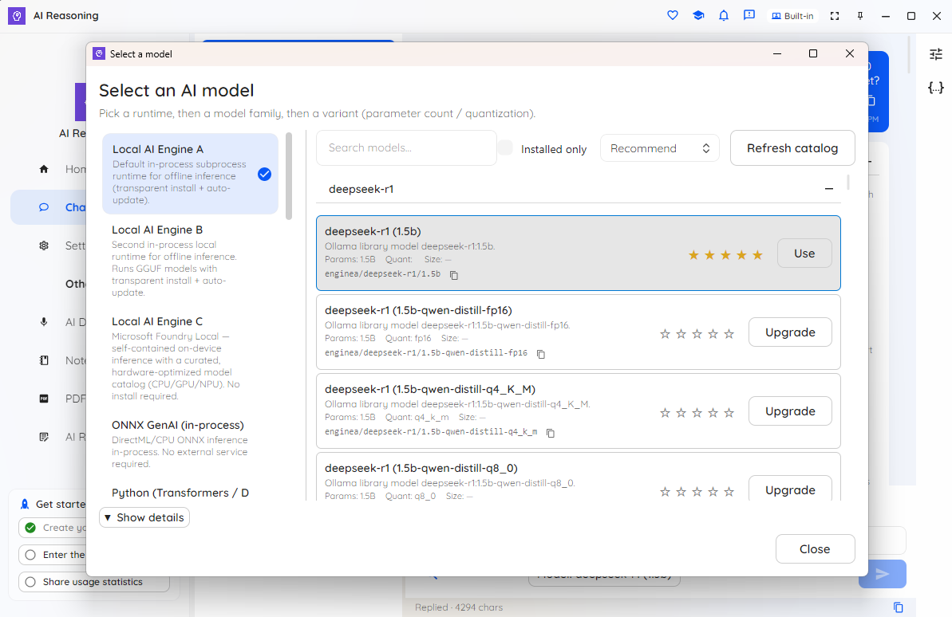Click the Chat bubble icon in main sidebar

point(44,207)
